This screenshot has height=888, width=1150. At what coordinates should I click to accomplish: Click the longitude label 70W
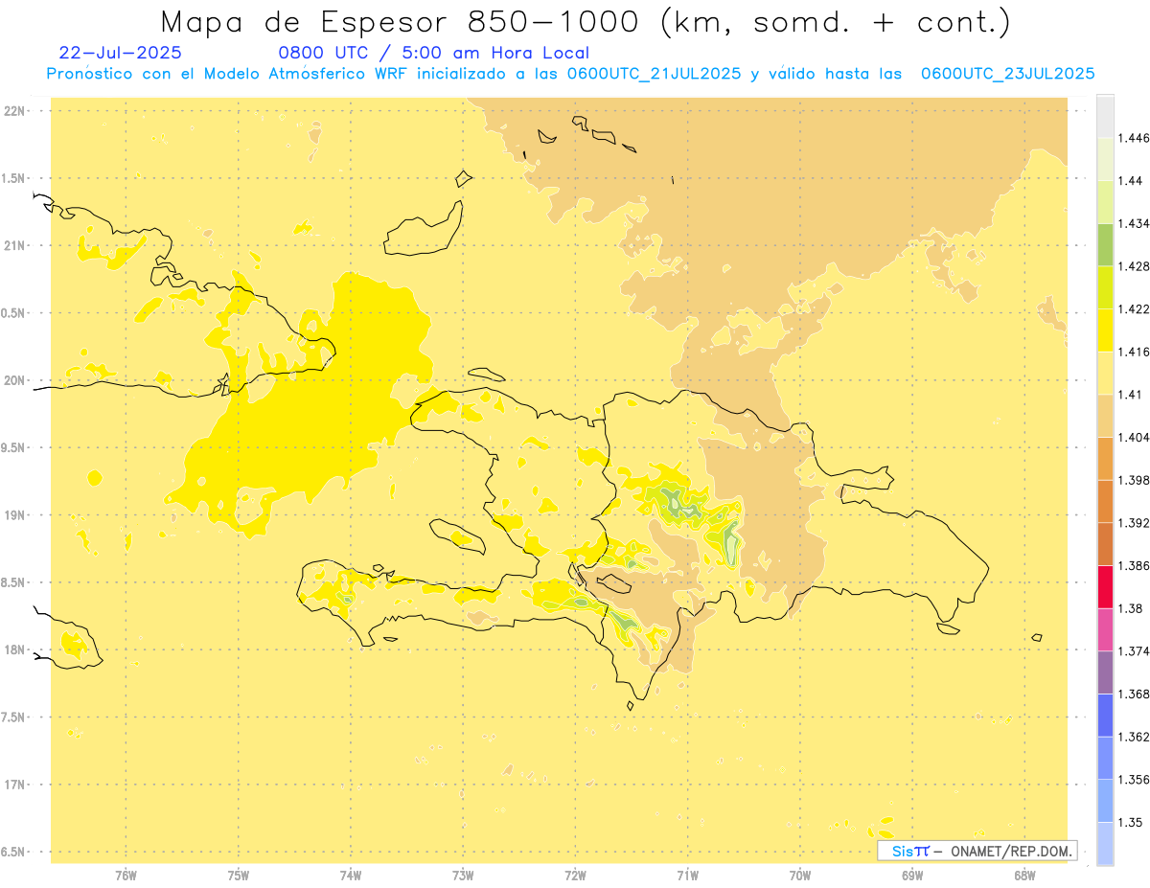[800, 876]
